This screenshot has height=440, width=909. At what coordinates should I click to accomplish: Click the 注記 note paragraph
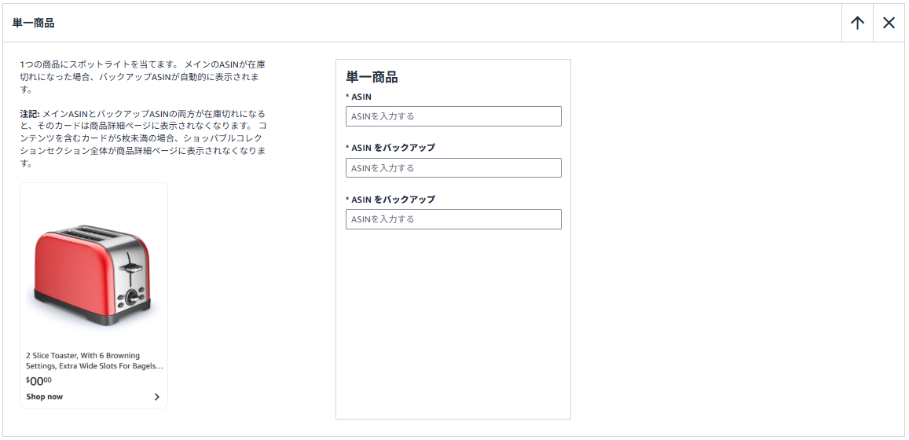143,138
